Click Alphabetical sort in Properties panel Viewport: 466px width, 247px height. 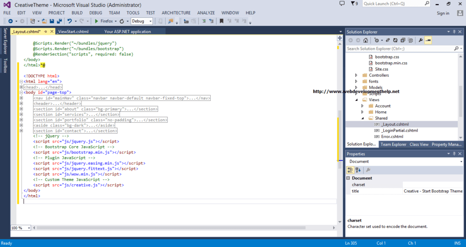click(x=358, y=170)
